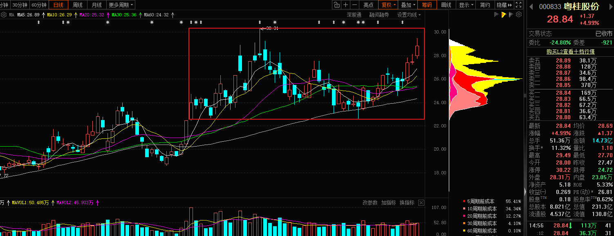Click the red 5周期前成本 color swatch

click(x=464, y=201)
